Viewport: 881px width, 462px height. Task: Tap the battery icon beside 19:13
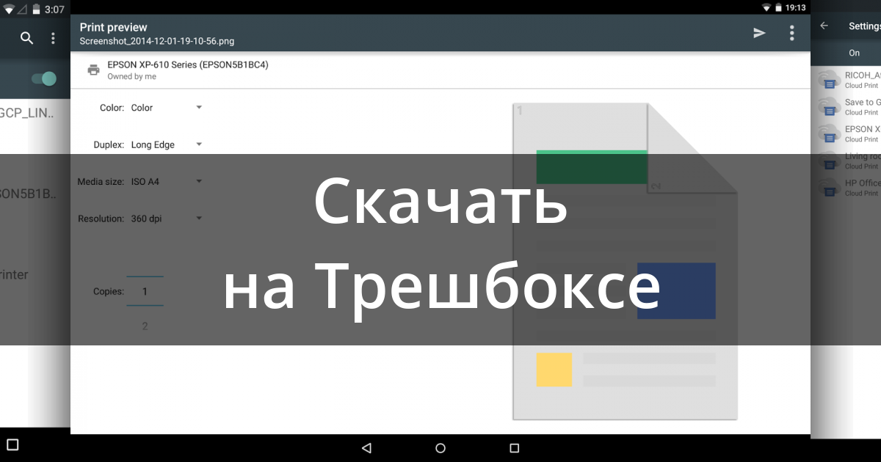[x=777, y=7]
